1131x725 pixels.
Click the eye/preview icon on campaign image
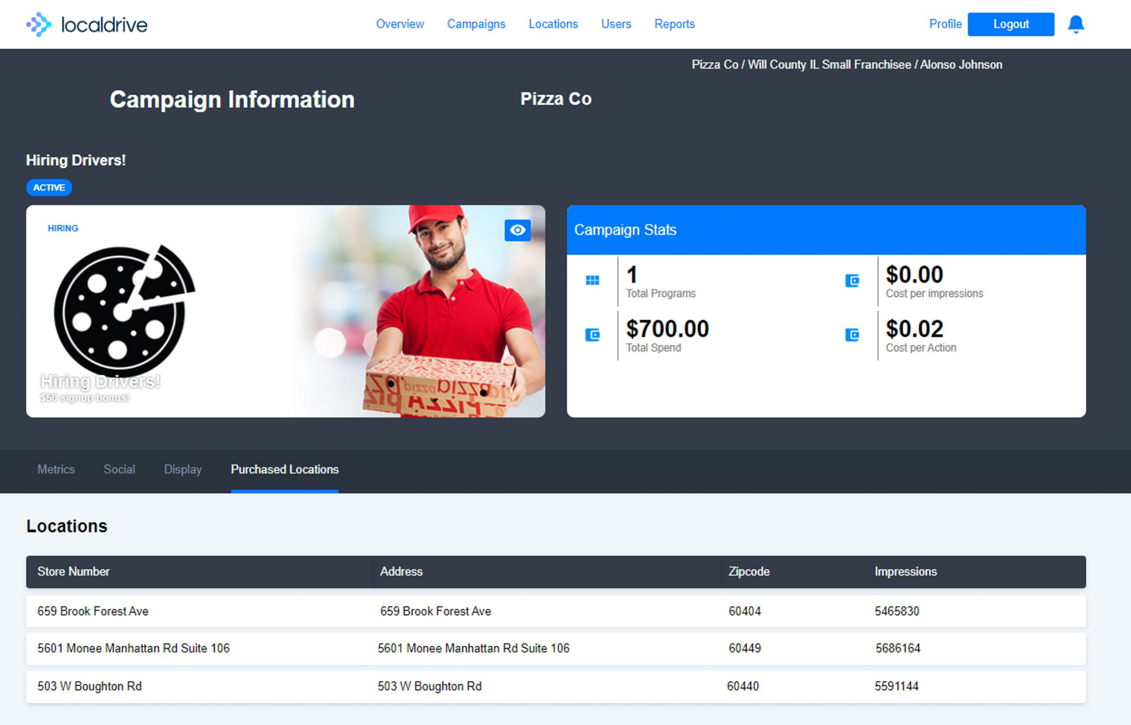517,229
